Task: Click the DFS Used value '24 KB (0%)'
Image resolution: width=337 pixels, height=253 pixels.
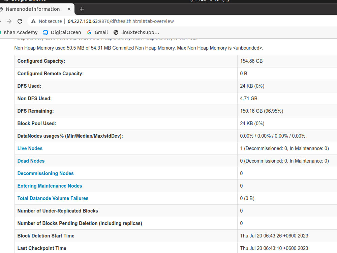Action: (252, 86)
